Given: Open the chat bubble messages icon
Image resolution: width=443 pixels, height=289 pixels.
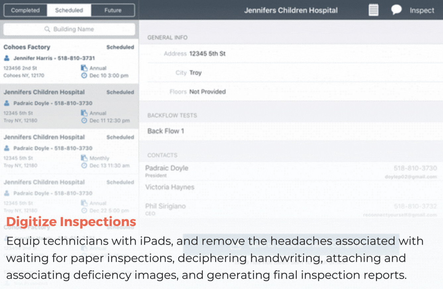Looking at the screenshot, I should coord(396,10).
